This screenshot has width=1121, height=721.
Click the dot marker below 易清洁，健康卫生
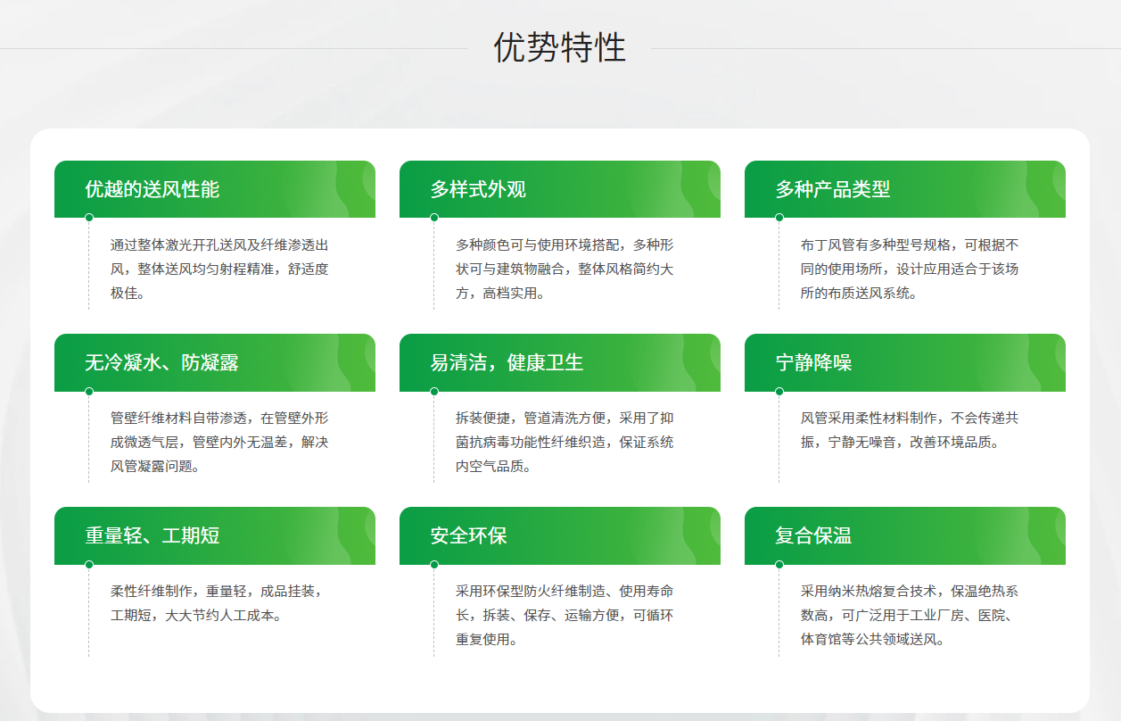434,391
